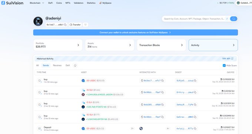Click the USDC coin icon in first row
Viewport: 252px width, 134px height.
83,81
